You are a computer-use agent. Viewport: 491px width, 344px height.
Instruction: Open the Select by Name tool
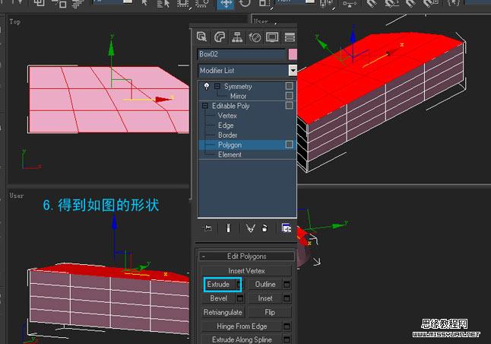click(x=163, y=4)
